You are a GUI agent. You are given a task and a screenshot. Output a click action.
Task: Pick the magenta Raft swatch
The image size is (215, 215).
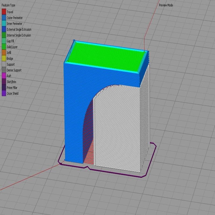point(4,76)
